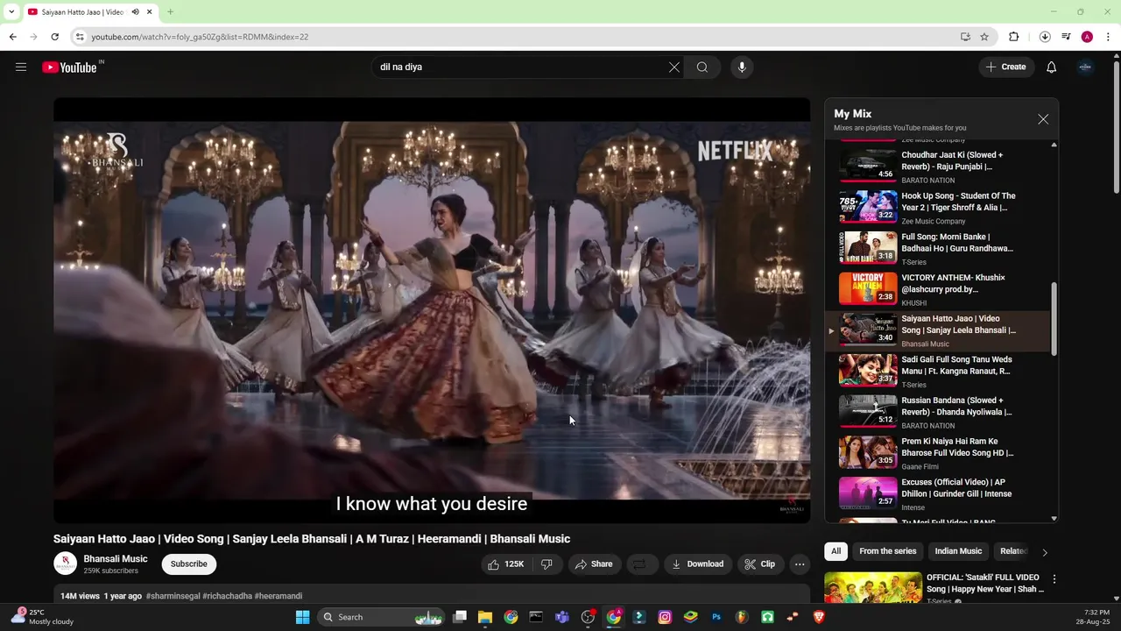Click the video player to pause
The width and height of the screenshot is (1121, 631).
(x=432, y=310)
